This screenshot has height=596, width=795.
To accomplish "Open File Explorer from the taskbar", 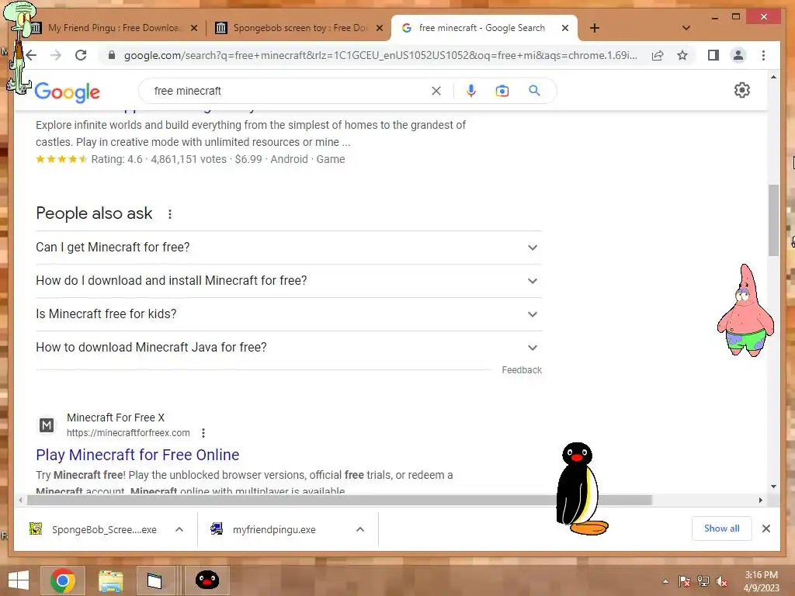I will click(x=110, y=580).
